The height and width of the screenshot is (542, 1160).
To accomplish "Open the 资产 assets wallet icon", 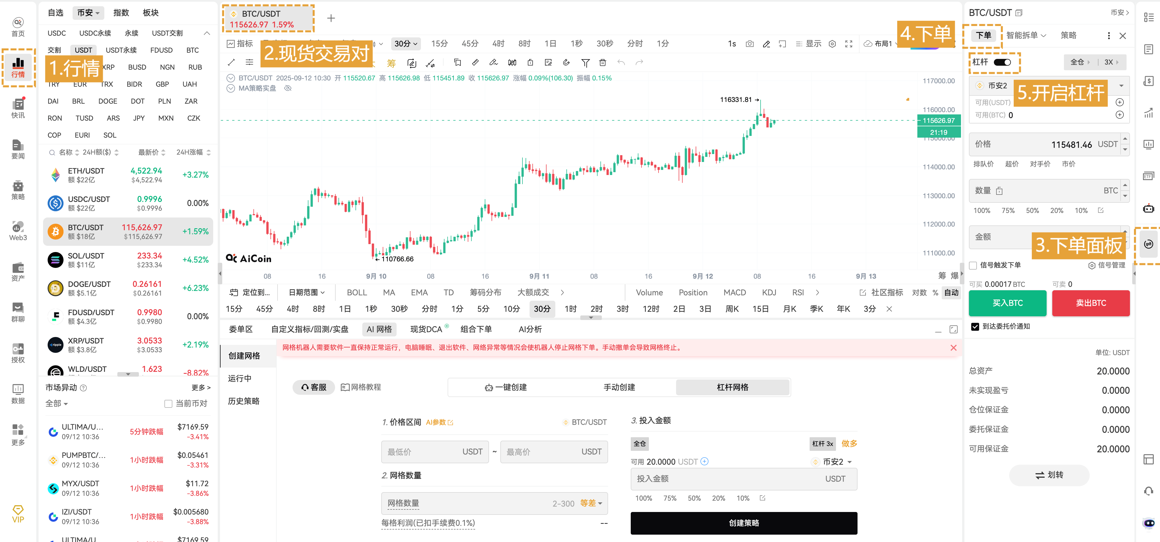I will (18, 272).
